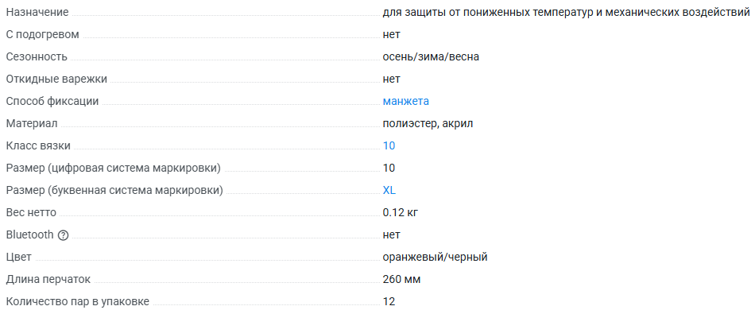Click the value 'осень/зима/весна'
Viewport: 755px width, 310px height.
click(431, 56)
